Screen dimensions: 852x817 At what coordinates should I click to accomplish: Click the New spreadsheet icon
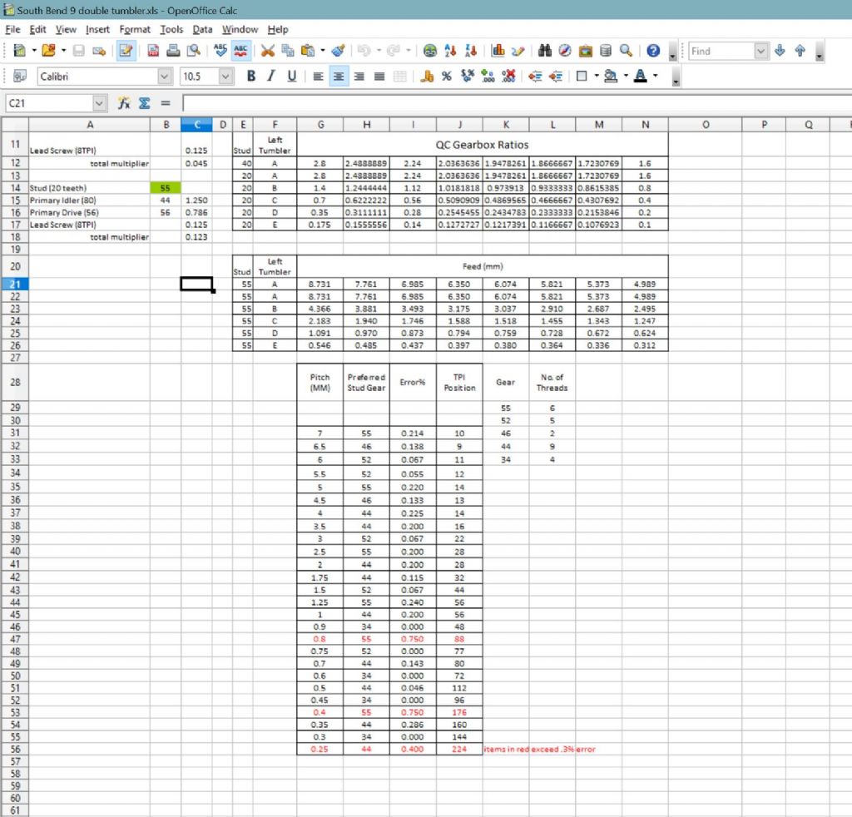20,51
